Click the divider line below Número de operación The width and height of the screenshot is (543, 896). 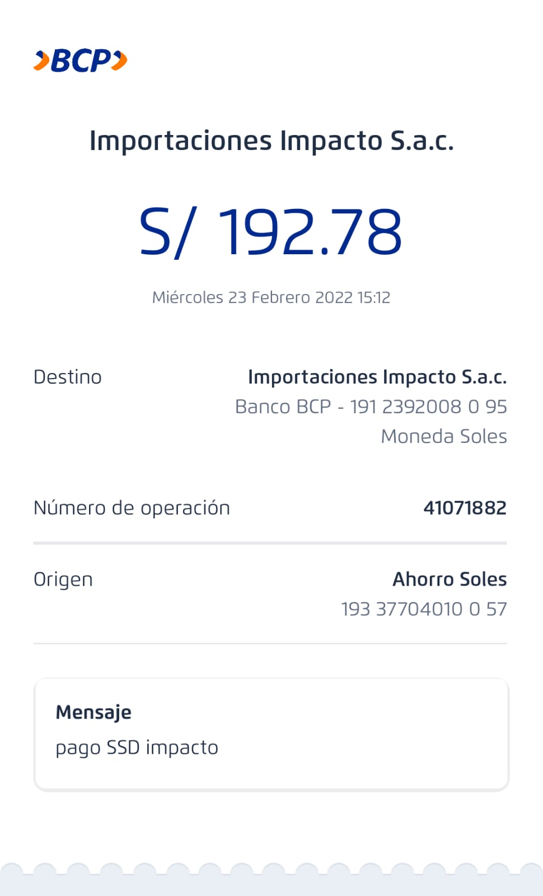tap(270, 543)
